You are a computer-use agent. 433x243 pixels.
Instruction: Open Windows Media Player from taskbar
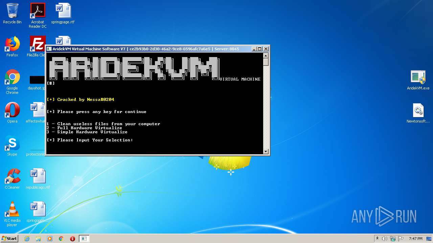coord(50,239)
